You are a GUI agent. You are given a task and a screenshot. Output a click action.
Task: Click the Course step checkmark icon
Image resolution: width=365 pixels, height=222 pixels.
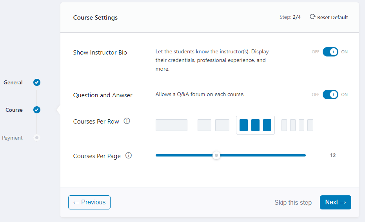click(37, 110)
